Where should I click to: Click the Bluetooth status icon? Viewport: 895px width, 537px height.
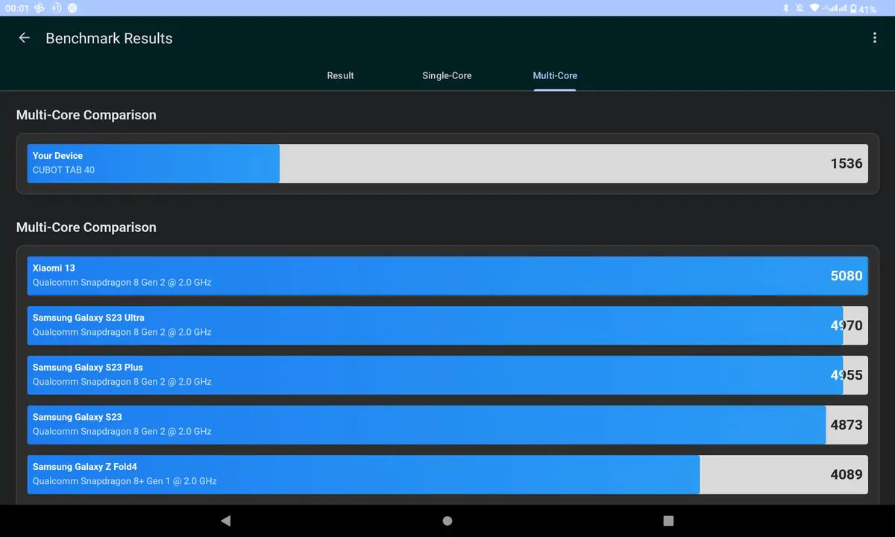pos(785,8)
